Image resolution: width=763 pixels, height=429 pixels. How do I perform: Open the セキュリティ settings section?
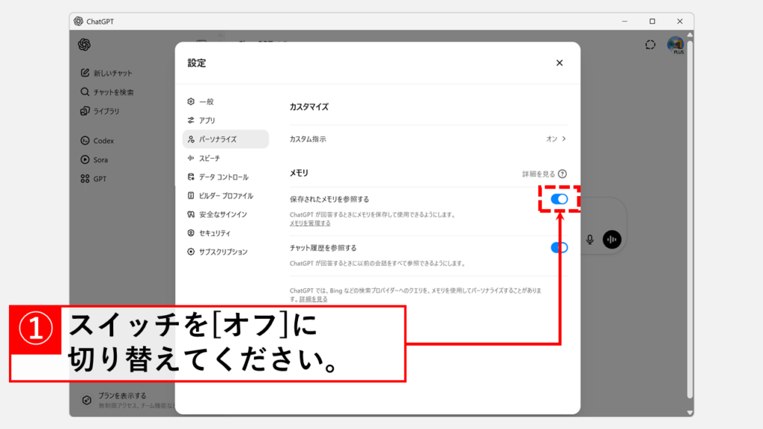(x=225, y=233)
